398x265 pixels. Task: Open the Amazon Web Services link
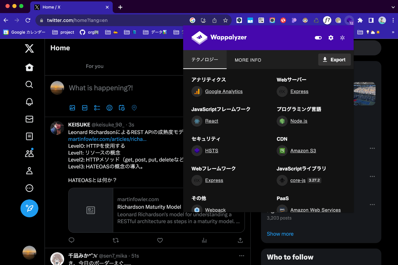315,210
